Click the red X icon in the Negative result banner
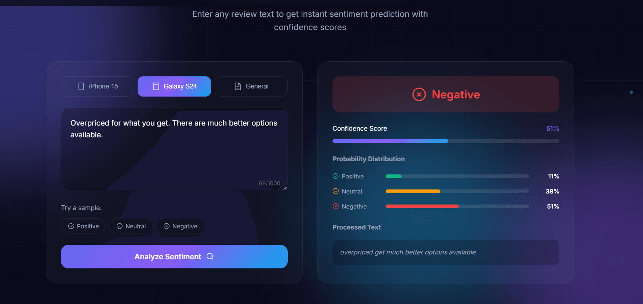Screen dimensions: 643x304 pyautogui.click(x=419, y=94)
